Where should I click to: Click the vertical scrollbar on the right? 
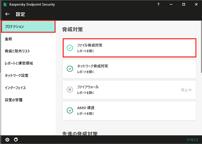point(201,47)
